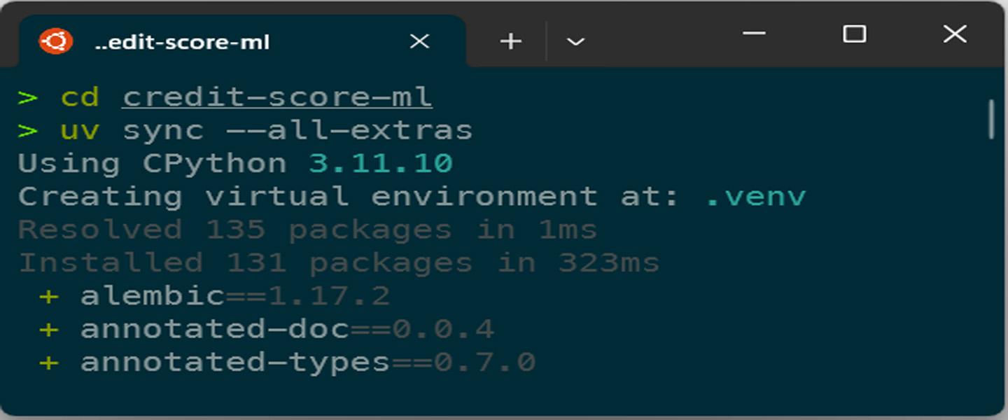
Task: Minimize the terminal window
Action: tap(754, 34)
